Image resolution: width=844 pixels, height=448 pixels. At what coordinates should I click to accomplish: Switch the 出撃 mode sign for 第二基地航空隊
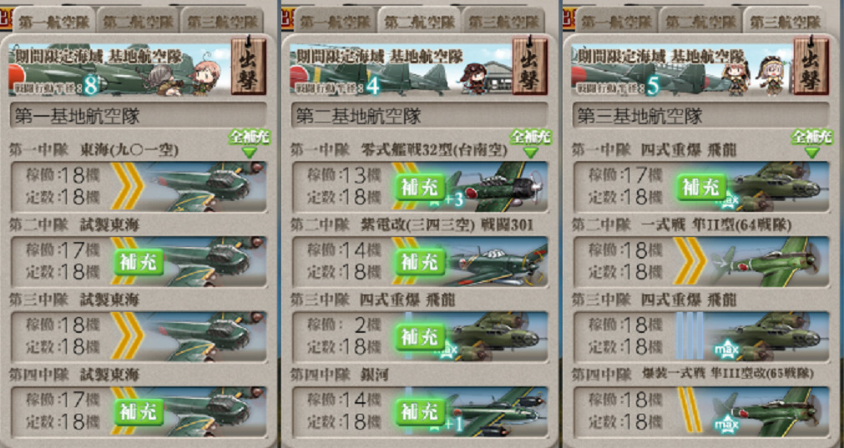pyautogui.click(x=530, y=66)
